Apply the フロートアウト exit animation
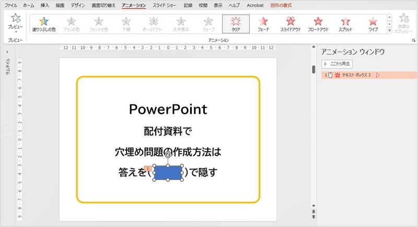 [318, 24]
